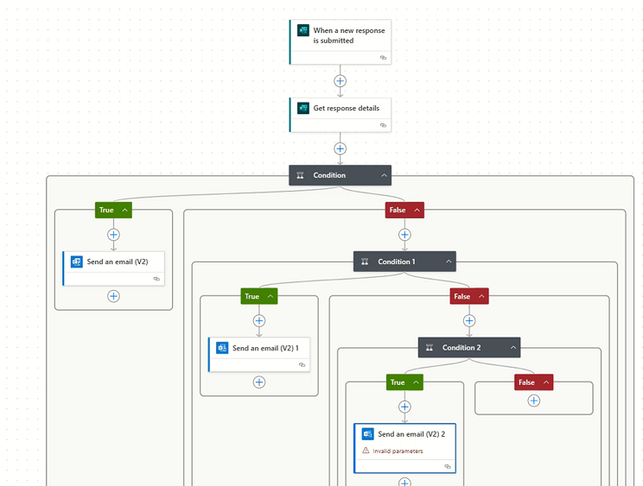Insert action above Send an email (V2)
643x486 pixels.
(113, 235)
